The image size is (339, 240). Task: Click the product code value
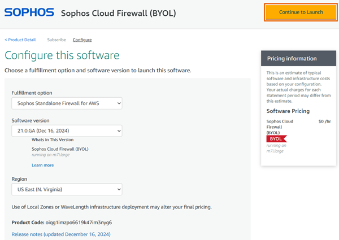pos(79,222)
